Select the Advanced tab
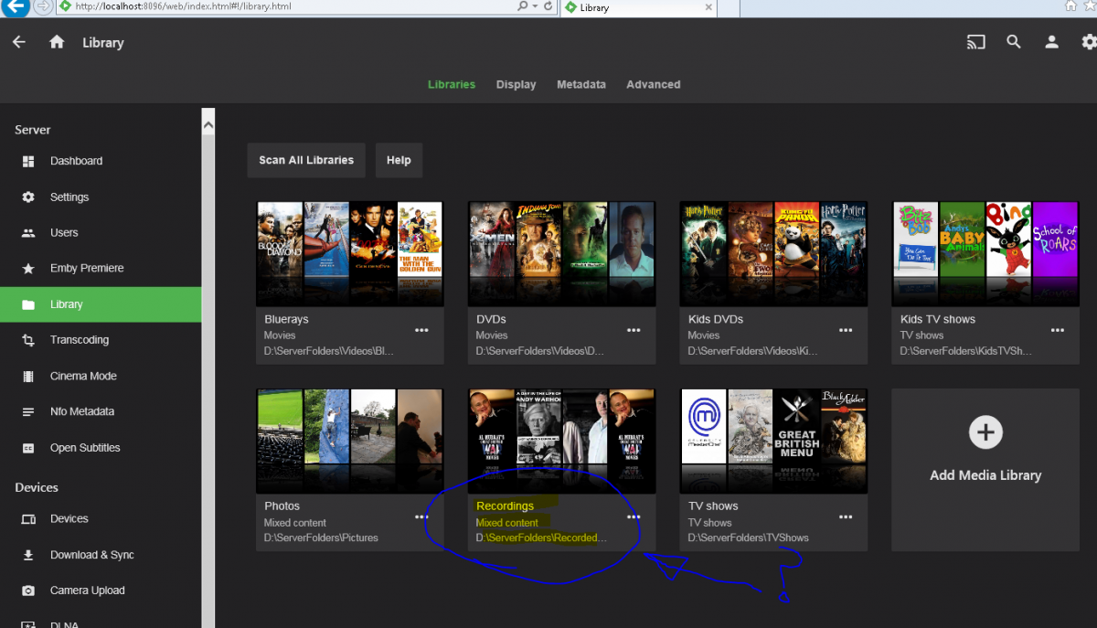The width and height of the screenshot is (1097, 628). point(653,84)
